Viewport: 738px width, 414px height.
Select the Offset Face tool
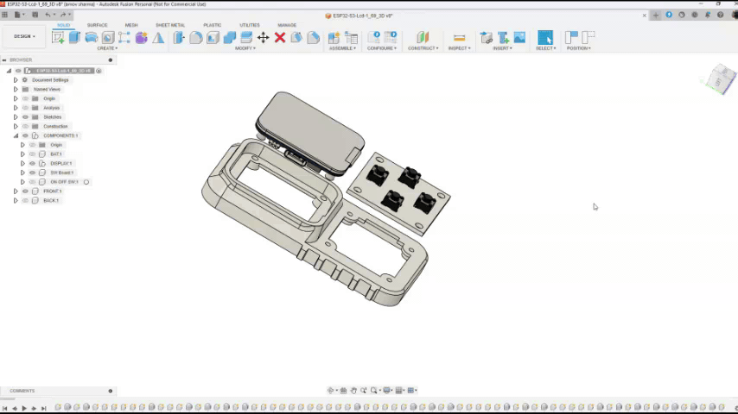(246, 38)
